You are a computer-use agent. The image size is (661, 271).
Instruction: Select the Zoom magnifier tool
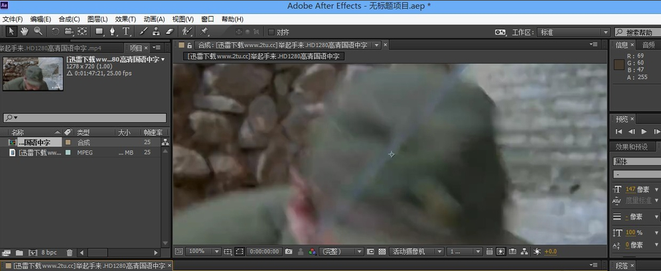click(x=38, y=31)
